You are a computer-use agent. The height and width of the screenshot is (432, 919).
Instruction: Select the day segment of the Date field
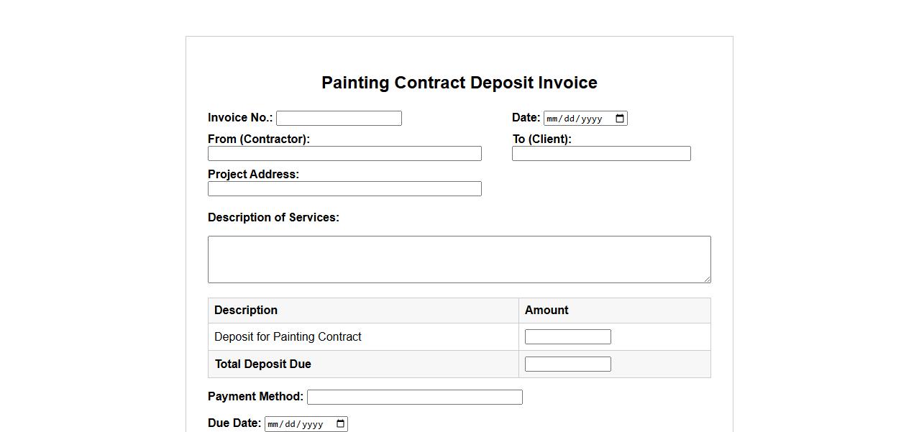pyautogui.click(x=567, y=119)
